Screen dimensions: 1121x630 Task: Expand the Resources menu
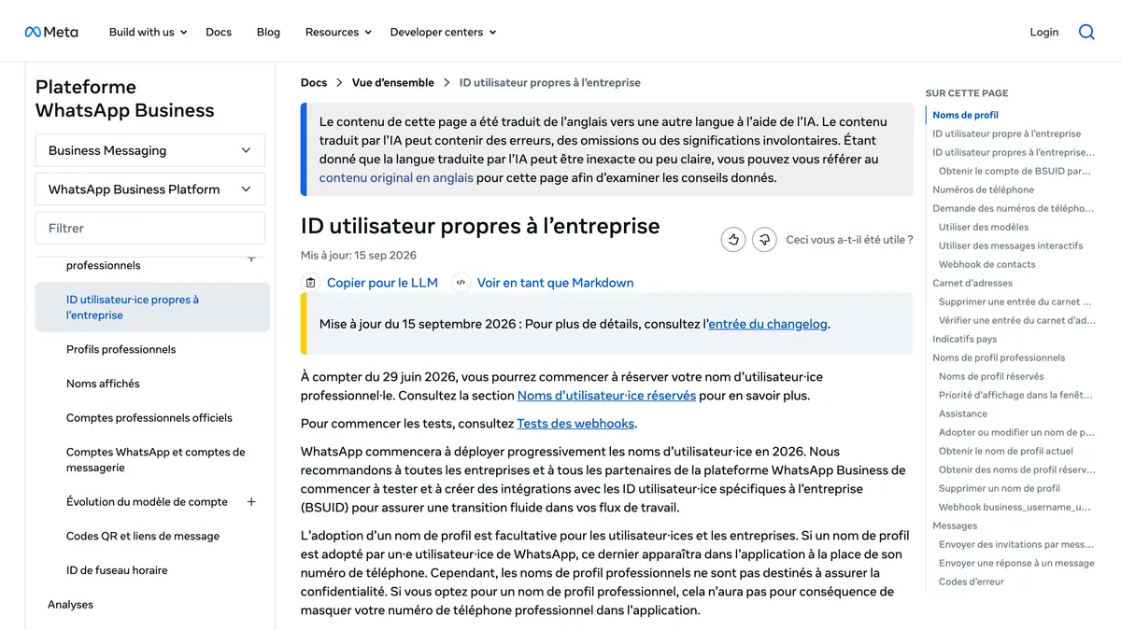click(338, 32)
